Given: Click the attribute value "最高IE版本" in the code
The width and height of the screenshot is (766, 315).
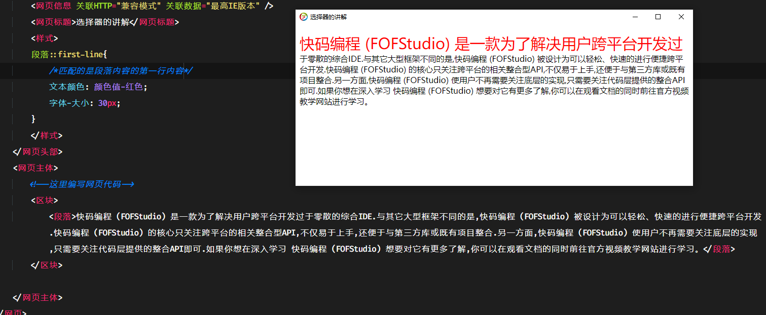Looking at the screenshot, I should [234, 6].
